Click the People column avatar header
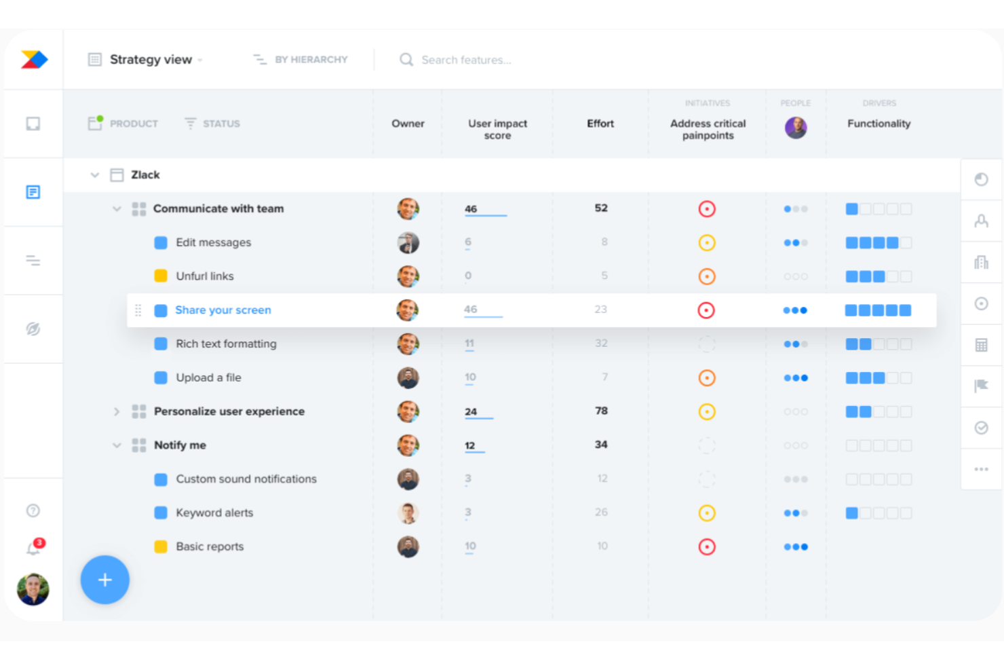 point(796,127)
